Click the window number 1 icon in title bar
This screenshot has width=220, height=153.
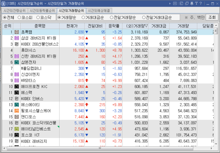tap(3, 4)
